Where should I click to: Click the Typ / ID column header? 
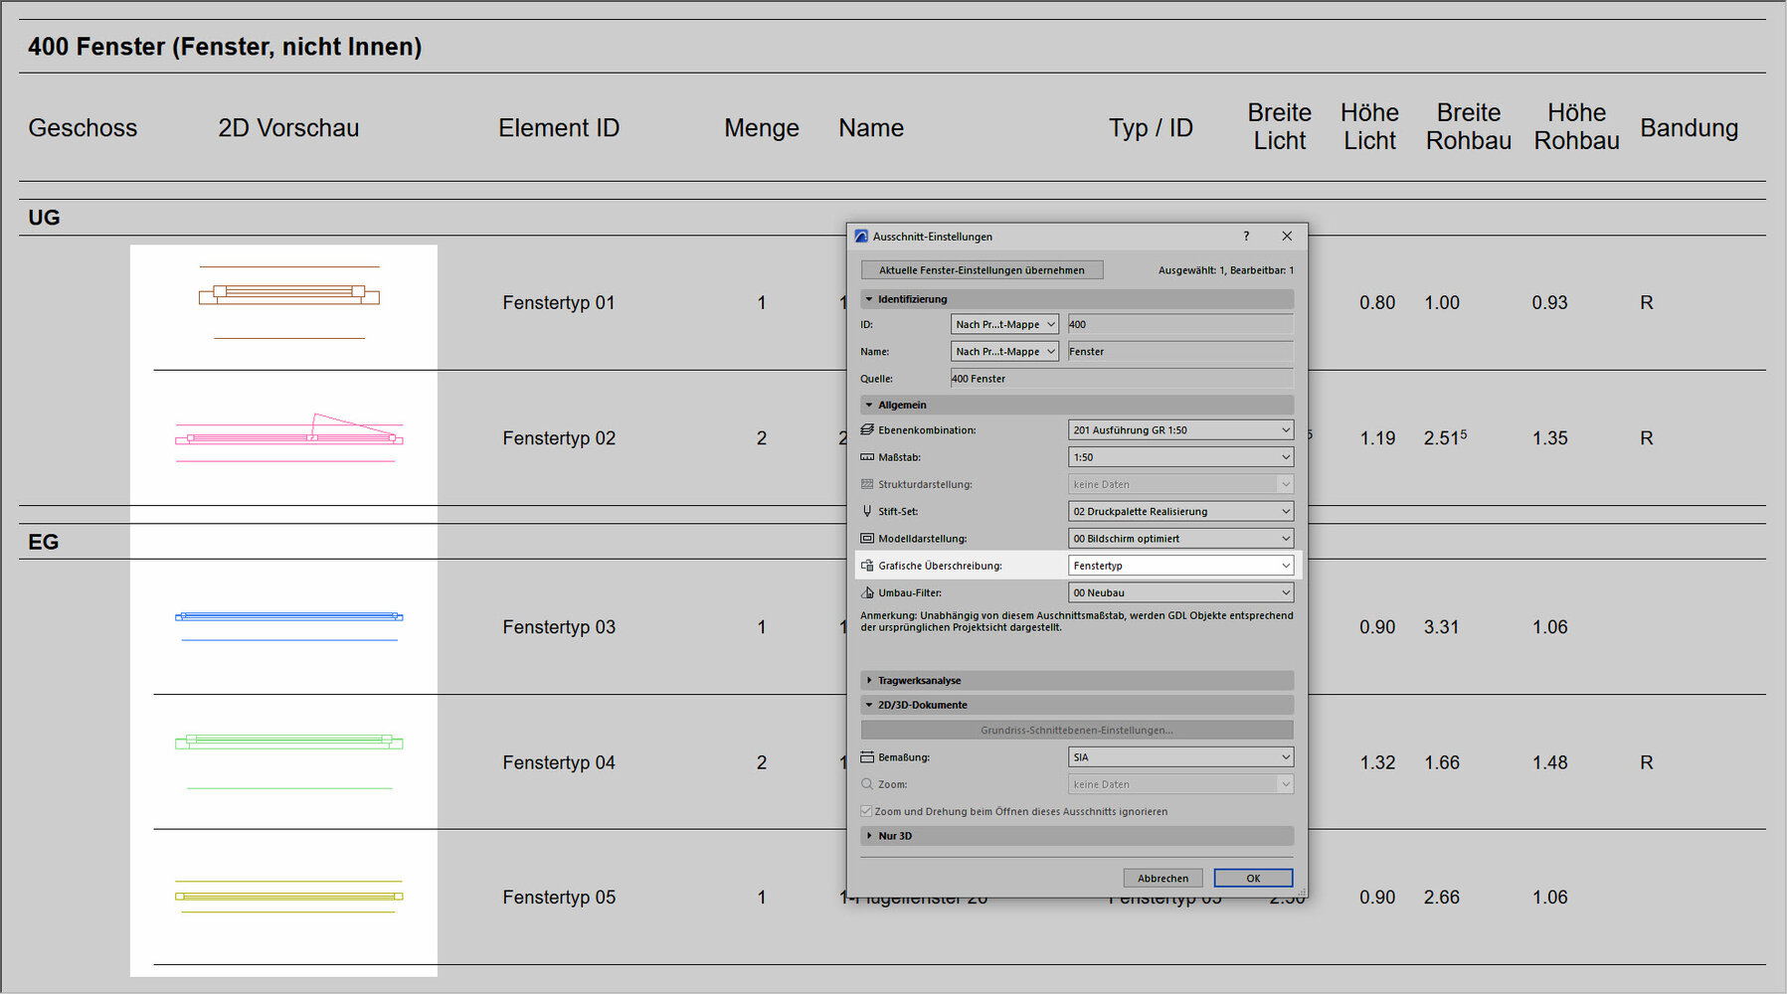[1151, 128]
